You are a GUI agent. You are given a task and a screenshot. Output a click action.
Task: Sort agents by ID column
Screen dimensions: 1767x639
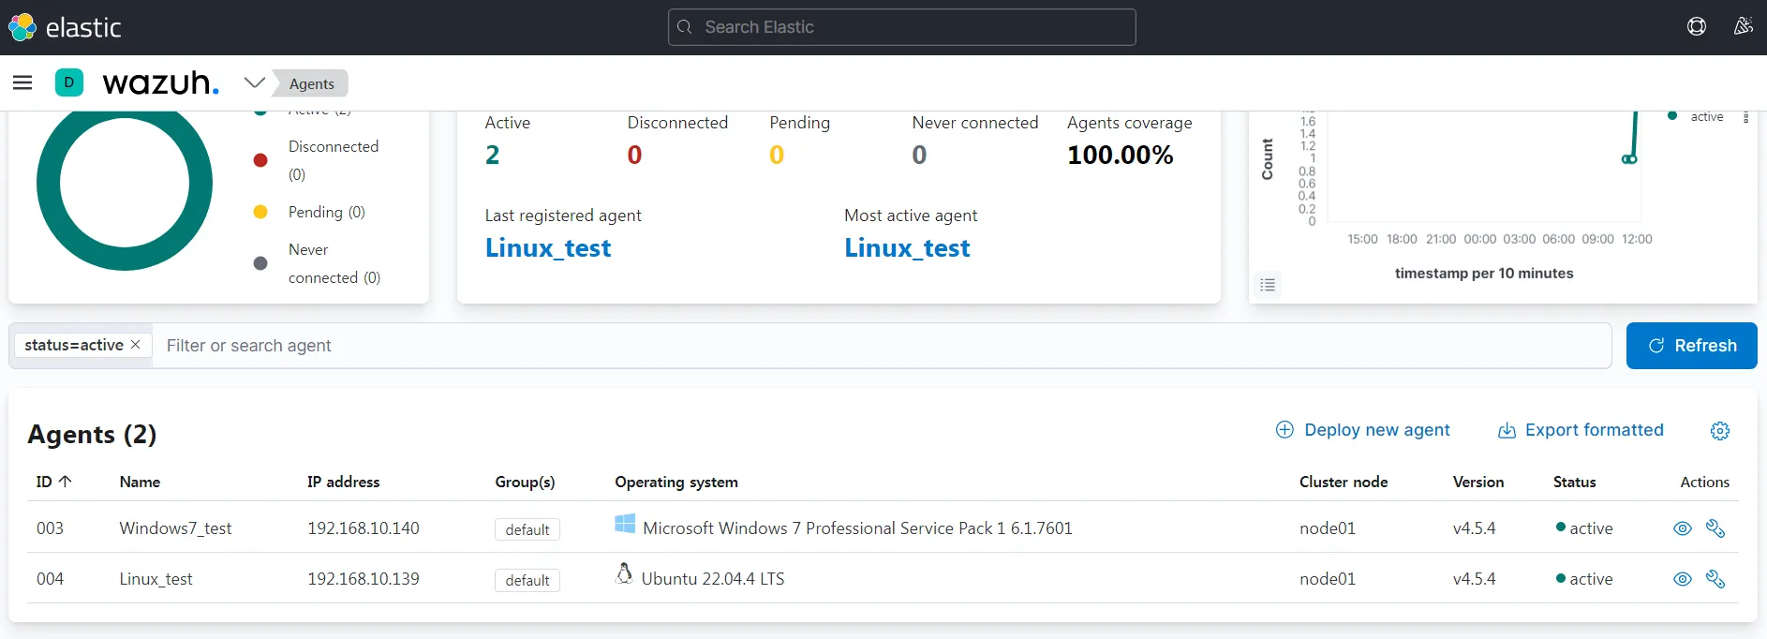[53, 482]
